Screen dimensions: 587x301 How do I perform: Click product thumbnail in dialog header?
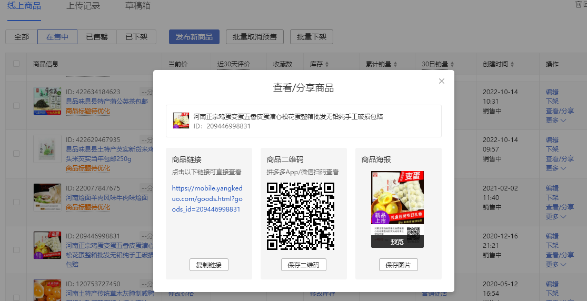pyautogui.click(x=181, y=121)
